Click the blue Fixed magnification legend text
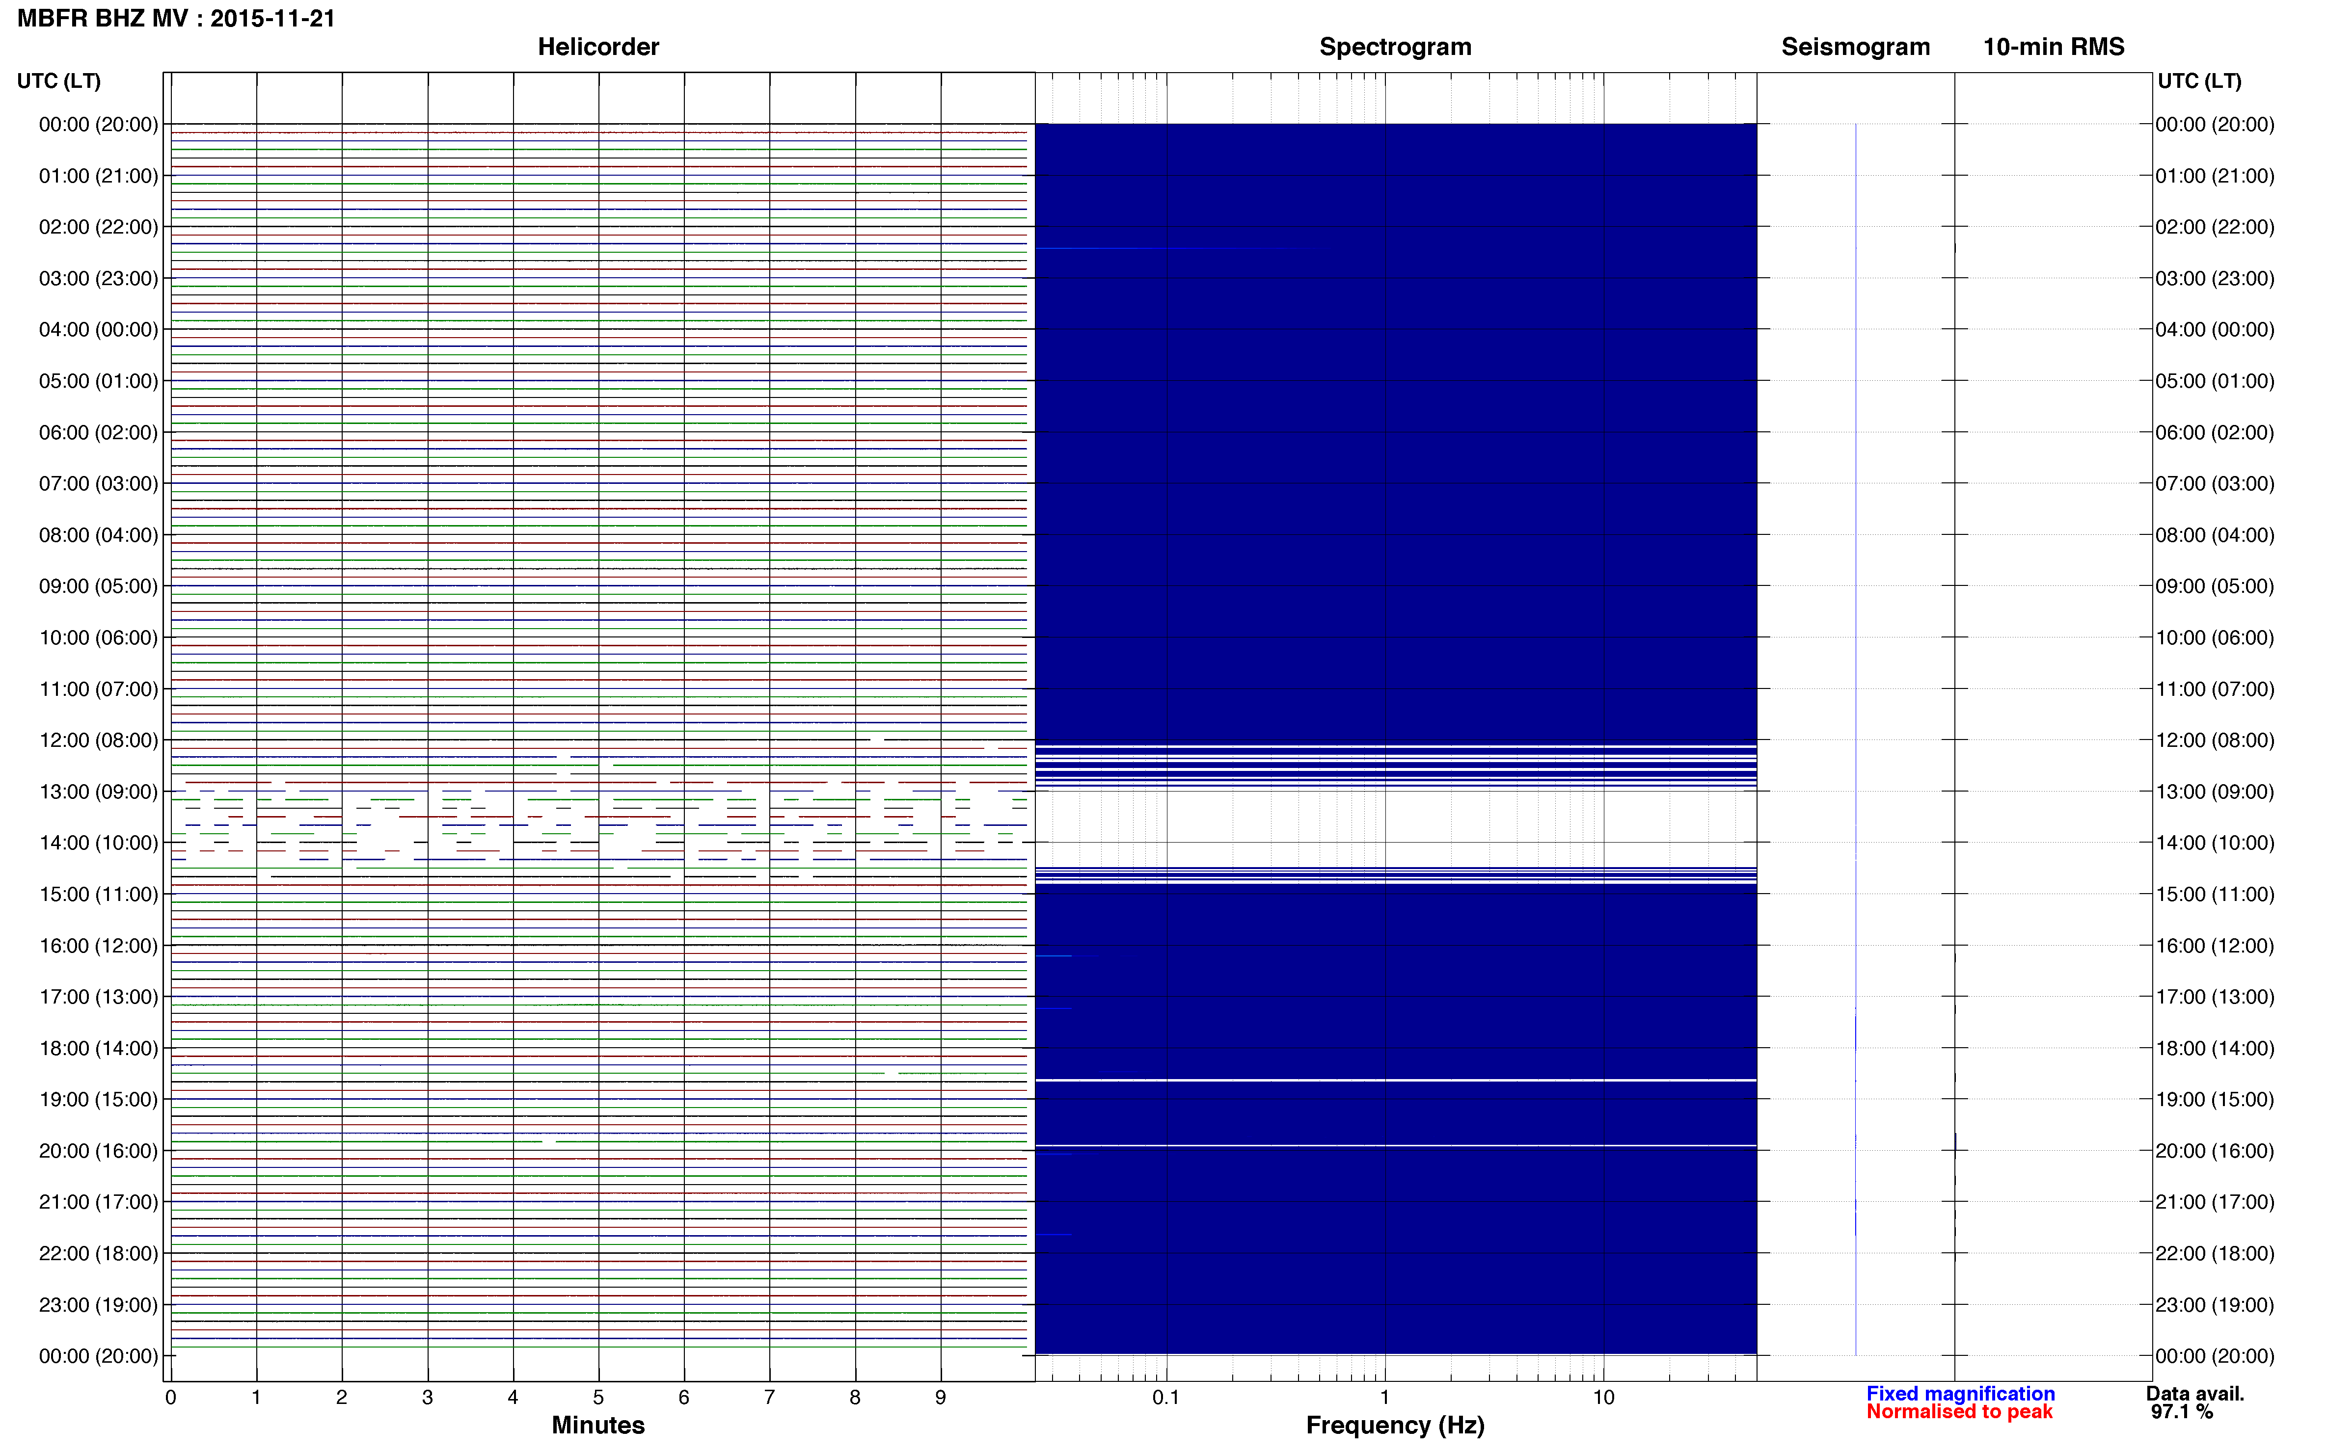 (x=1960, y=1395)
